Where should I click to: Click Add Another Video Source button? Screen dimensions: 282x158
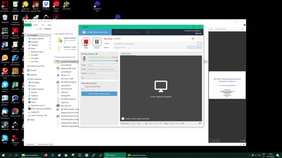pyautogui.click(x=99, y=94)
